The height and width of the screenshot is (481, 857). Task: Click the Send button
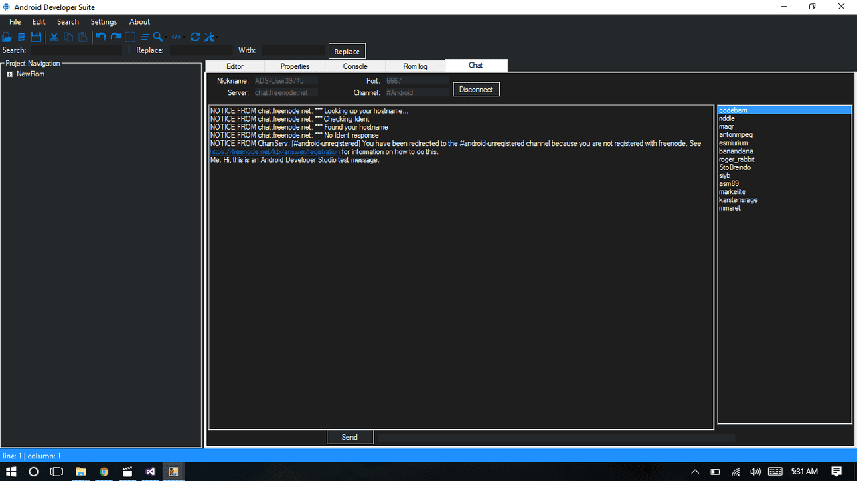click(x=349, y=437)
